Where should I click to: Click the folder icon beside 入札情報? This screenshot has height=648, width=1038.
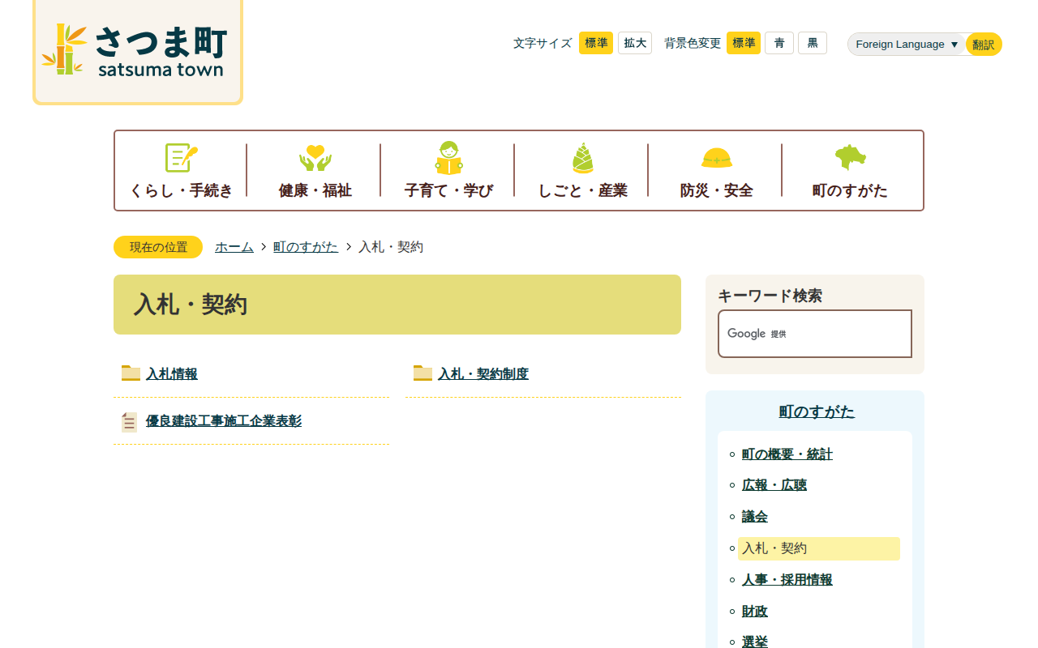[x=131, y=373]
